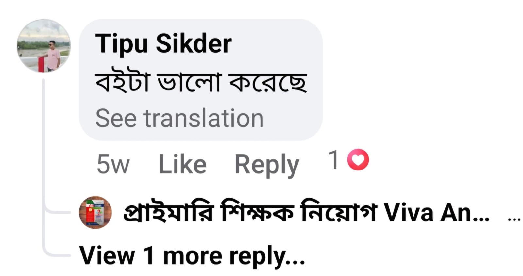Open the Tipu Sikder profile name link
Viewport: 523px width, 276px height.
coord(163,43)
